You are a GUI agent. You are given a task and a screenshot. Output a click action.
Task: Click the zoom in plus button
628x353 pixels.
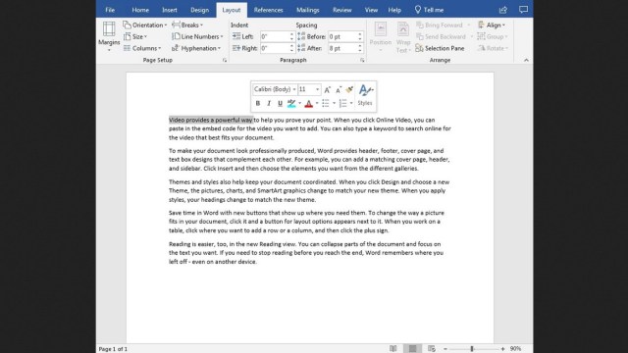[502, 349]
